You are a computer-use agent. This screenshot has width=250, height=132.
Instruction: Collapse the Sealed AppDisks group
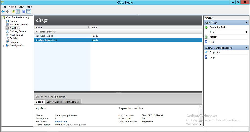coord(36,32)
